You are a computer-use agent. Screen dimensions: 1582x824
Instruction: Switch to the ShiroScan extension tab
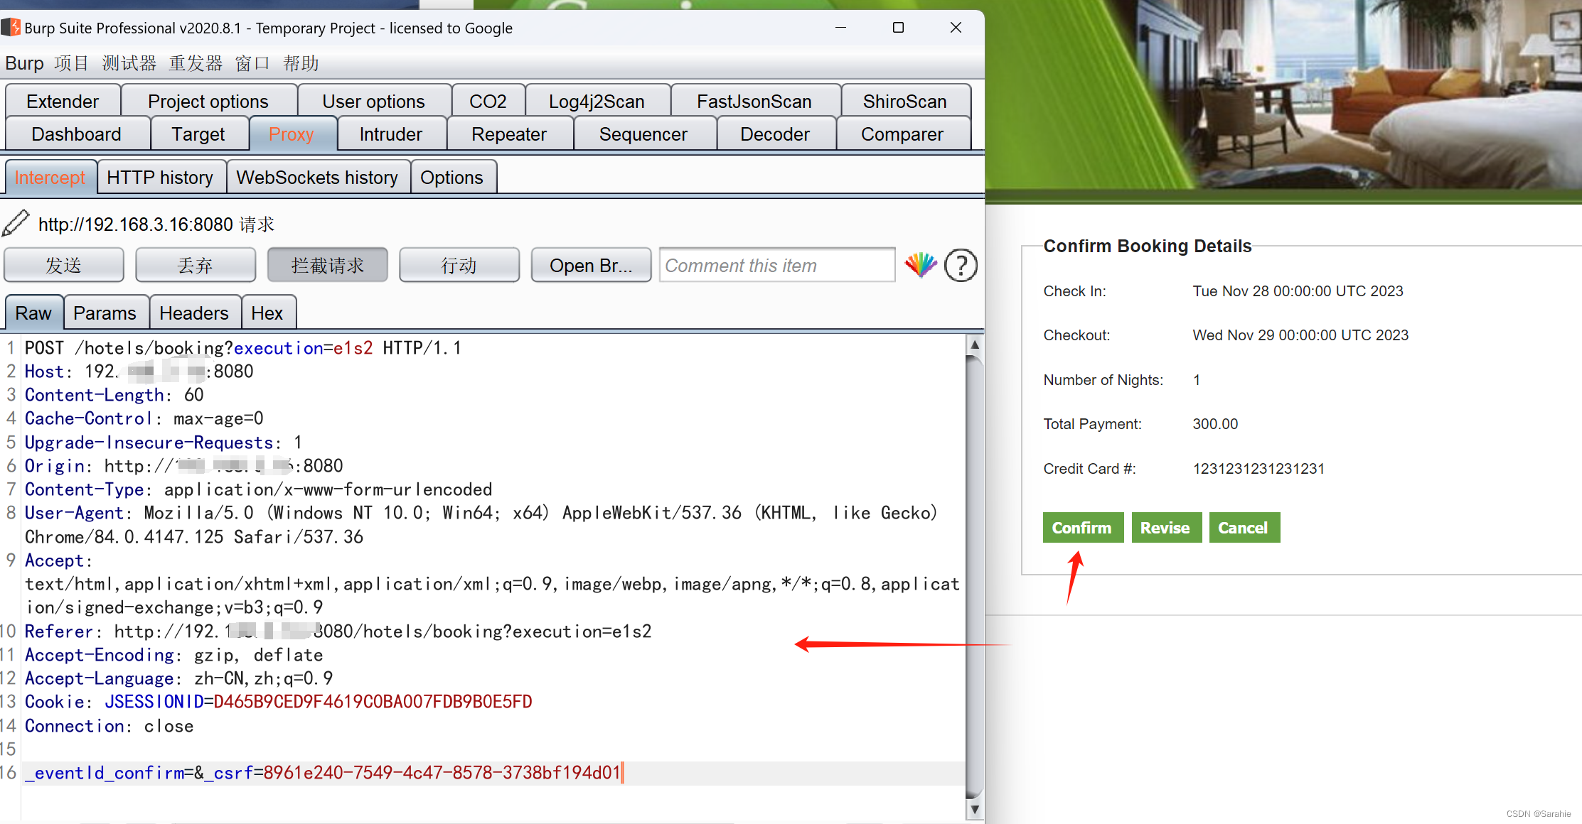(x=904, y=101)
